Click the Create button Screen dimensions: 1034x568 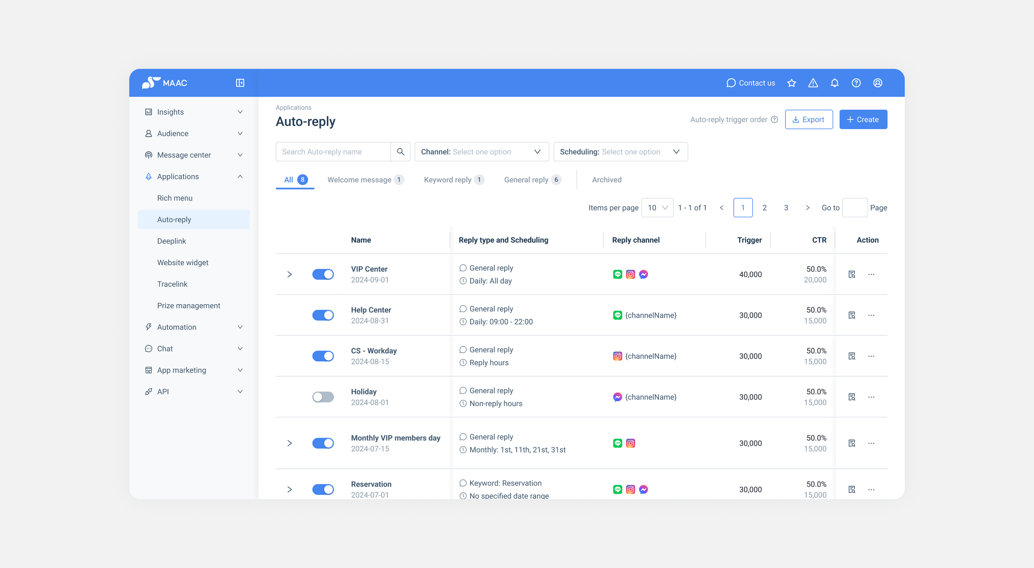(863, 119)
